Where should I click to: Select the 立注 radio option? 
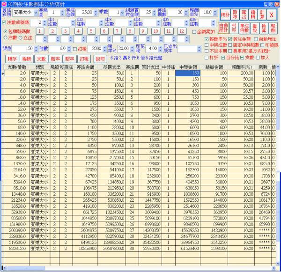point(21,37)
